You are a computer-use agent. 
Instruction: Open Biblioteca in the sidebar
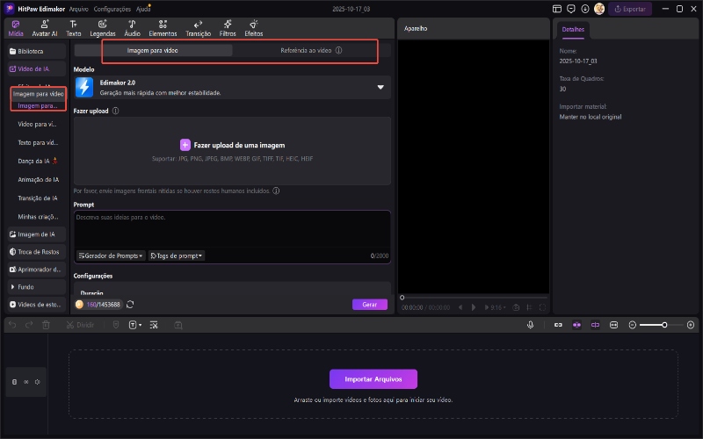(37, 51)
